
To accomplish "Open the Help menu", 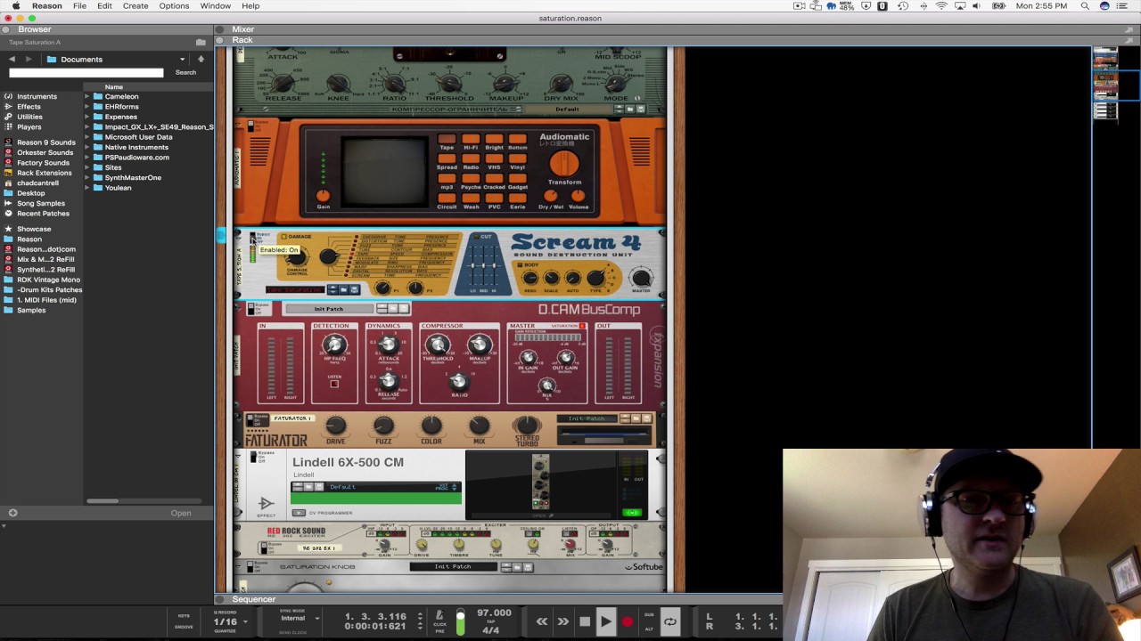I will pos(250,6).
